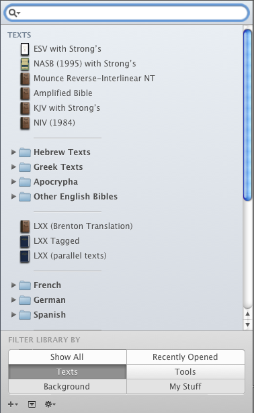The height and width of the screenshot is (413, 254).
Task: Click the search magnifying glass dropdown icon
Action: [x=14, y=13]
